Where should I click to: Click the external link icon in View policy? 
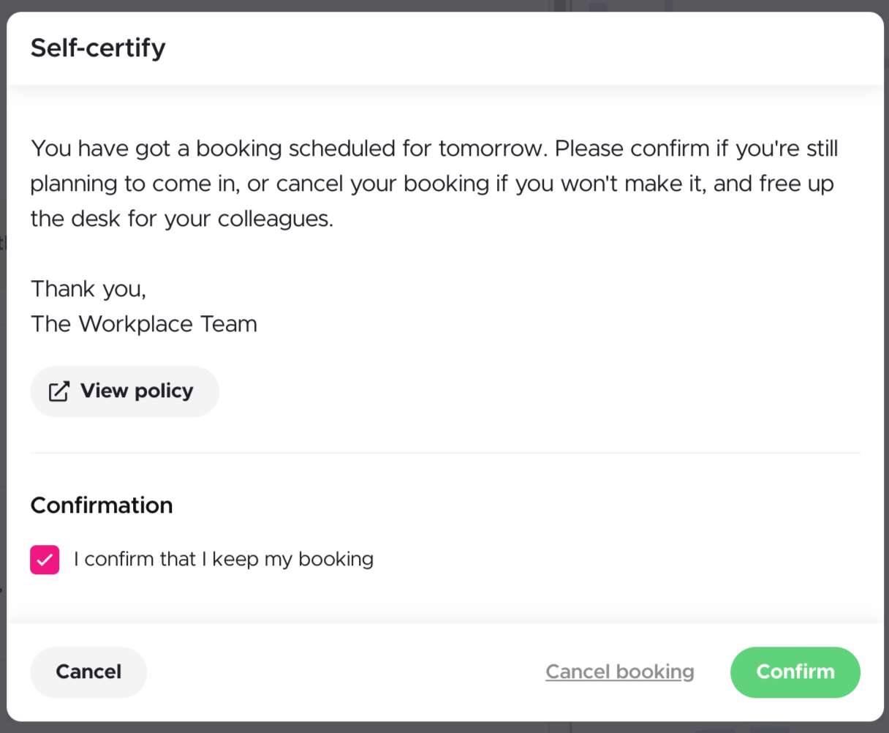(58, 391)
